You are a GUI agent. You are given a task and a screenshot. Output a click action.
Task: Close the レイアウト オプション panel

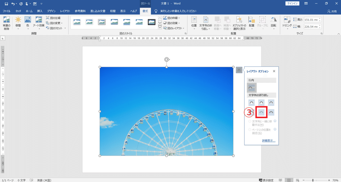(x=274, y=71)
